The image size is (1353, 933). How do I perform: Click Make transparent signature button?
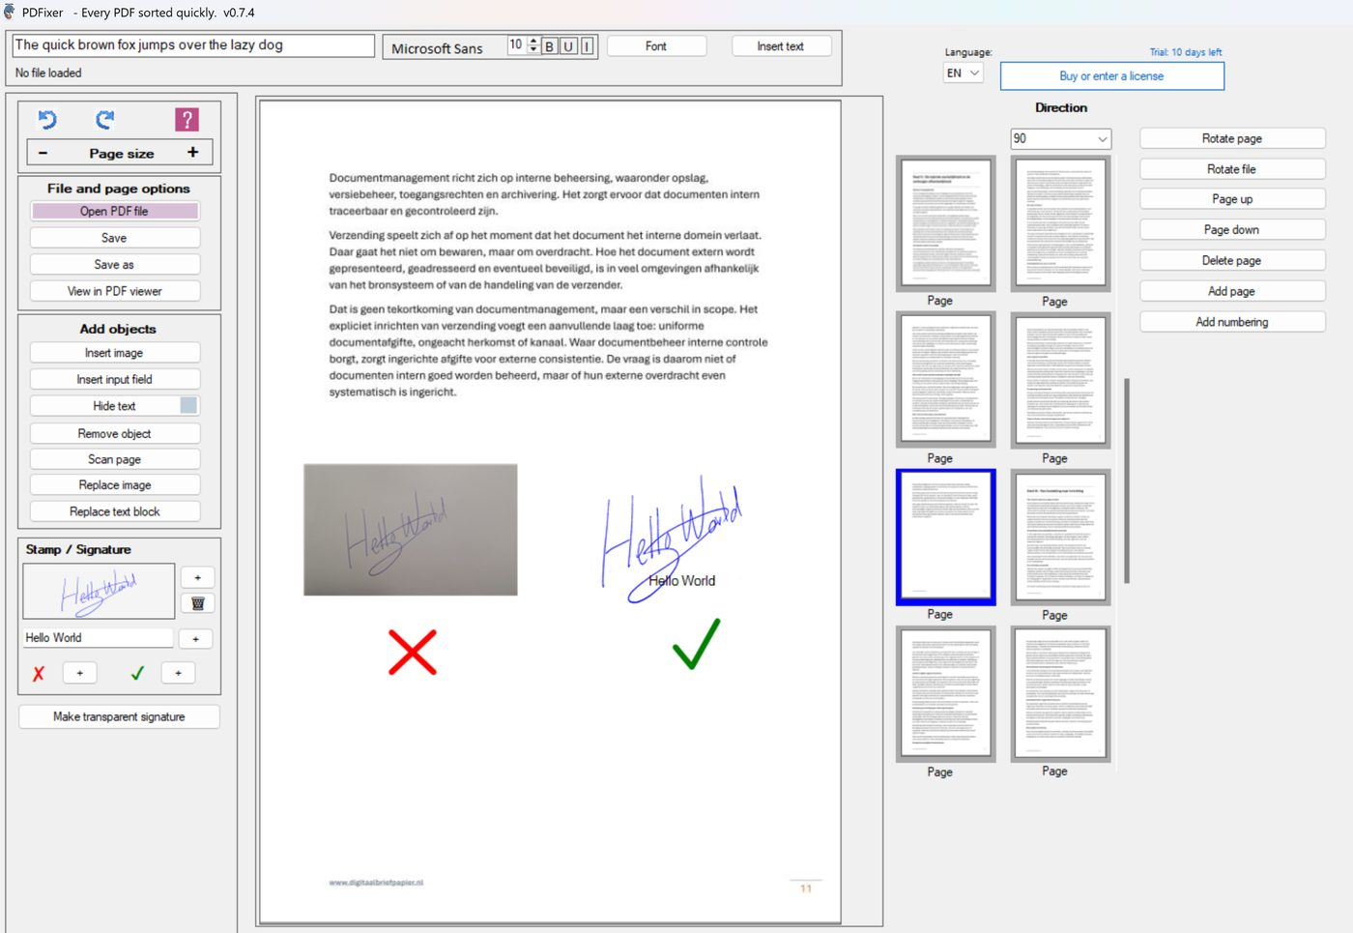119,716
